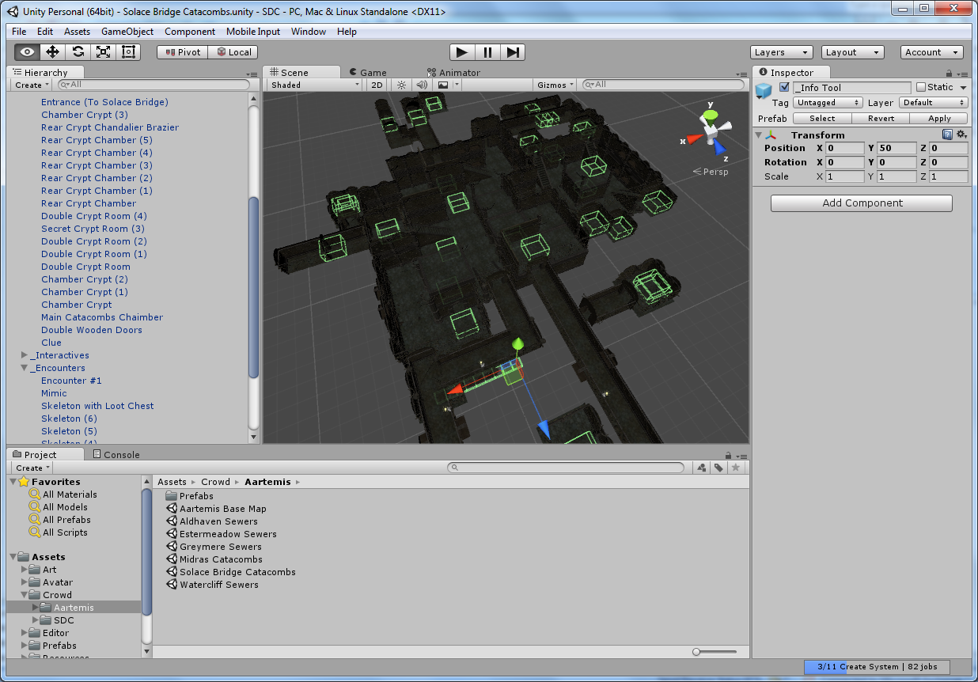Open the Shaded draw mode dropdown
The height and width of the screenshot is (682, 978).
click(314, 85)
